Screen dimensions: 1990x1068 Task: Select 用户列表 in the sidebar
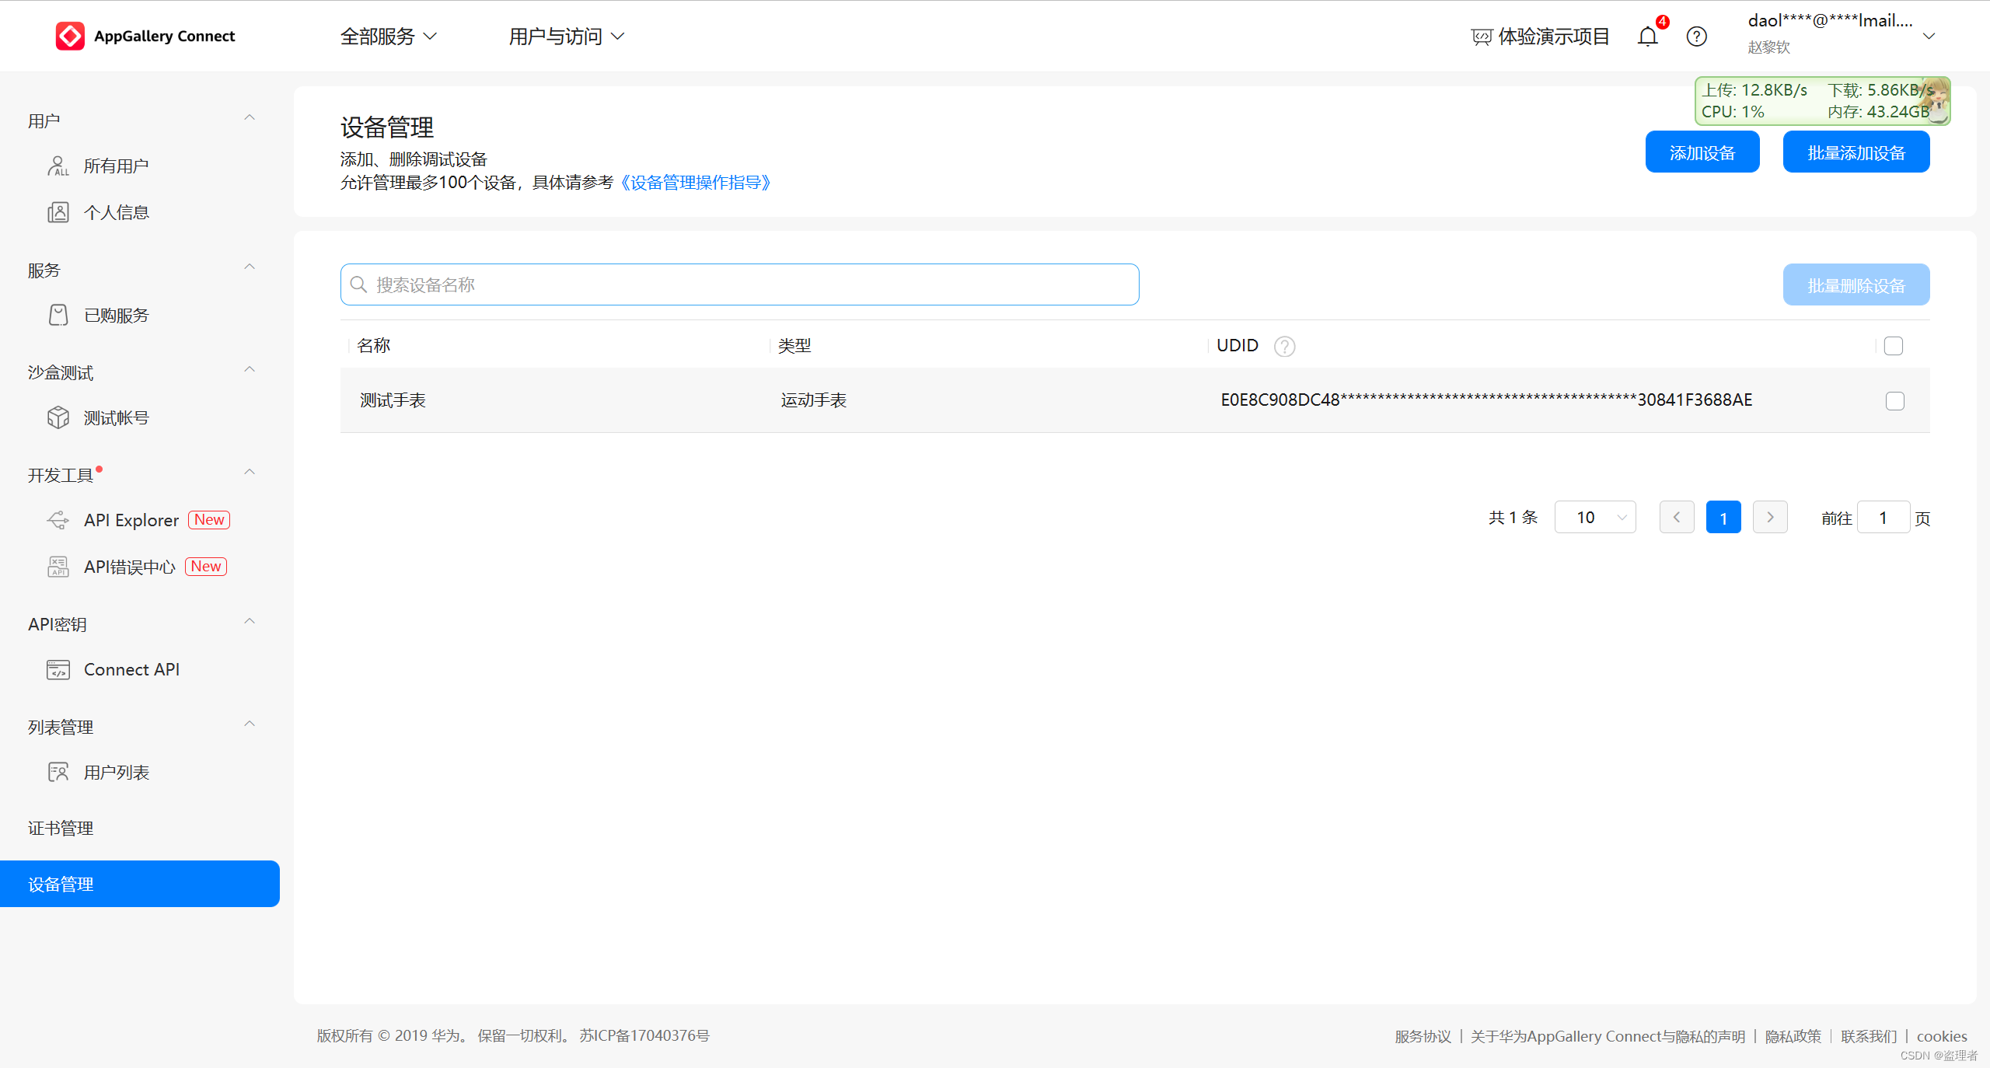coord(117,772)
